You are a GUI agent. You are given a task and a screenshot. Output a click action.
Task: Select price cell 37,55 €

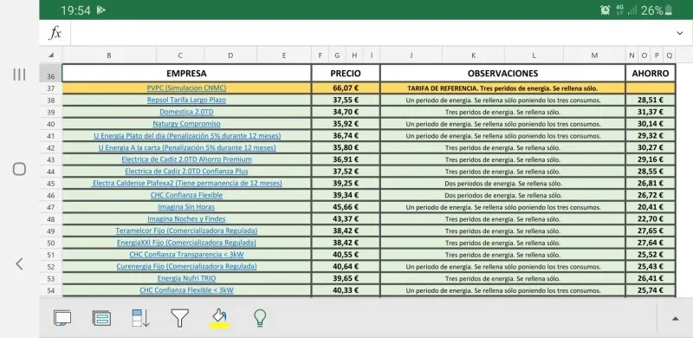point(346,100)
